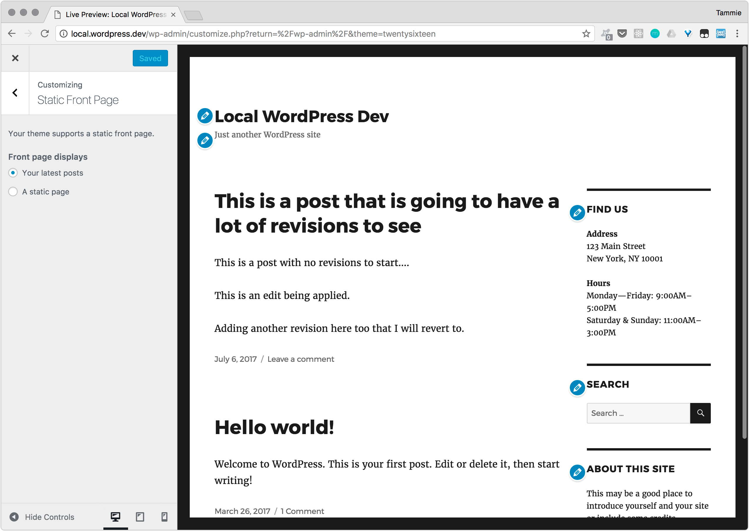Click the 'Leave a comment' link
The width and height of the screenshot is (749, 531).
pyautogui.click(x=300, y=359)
